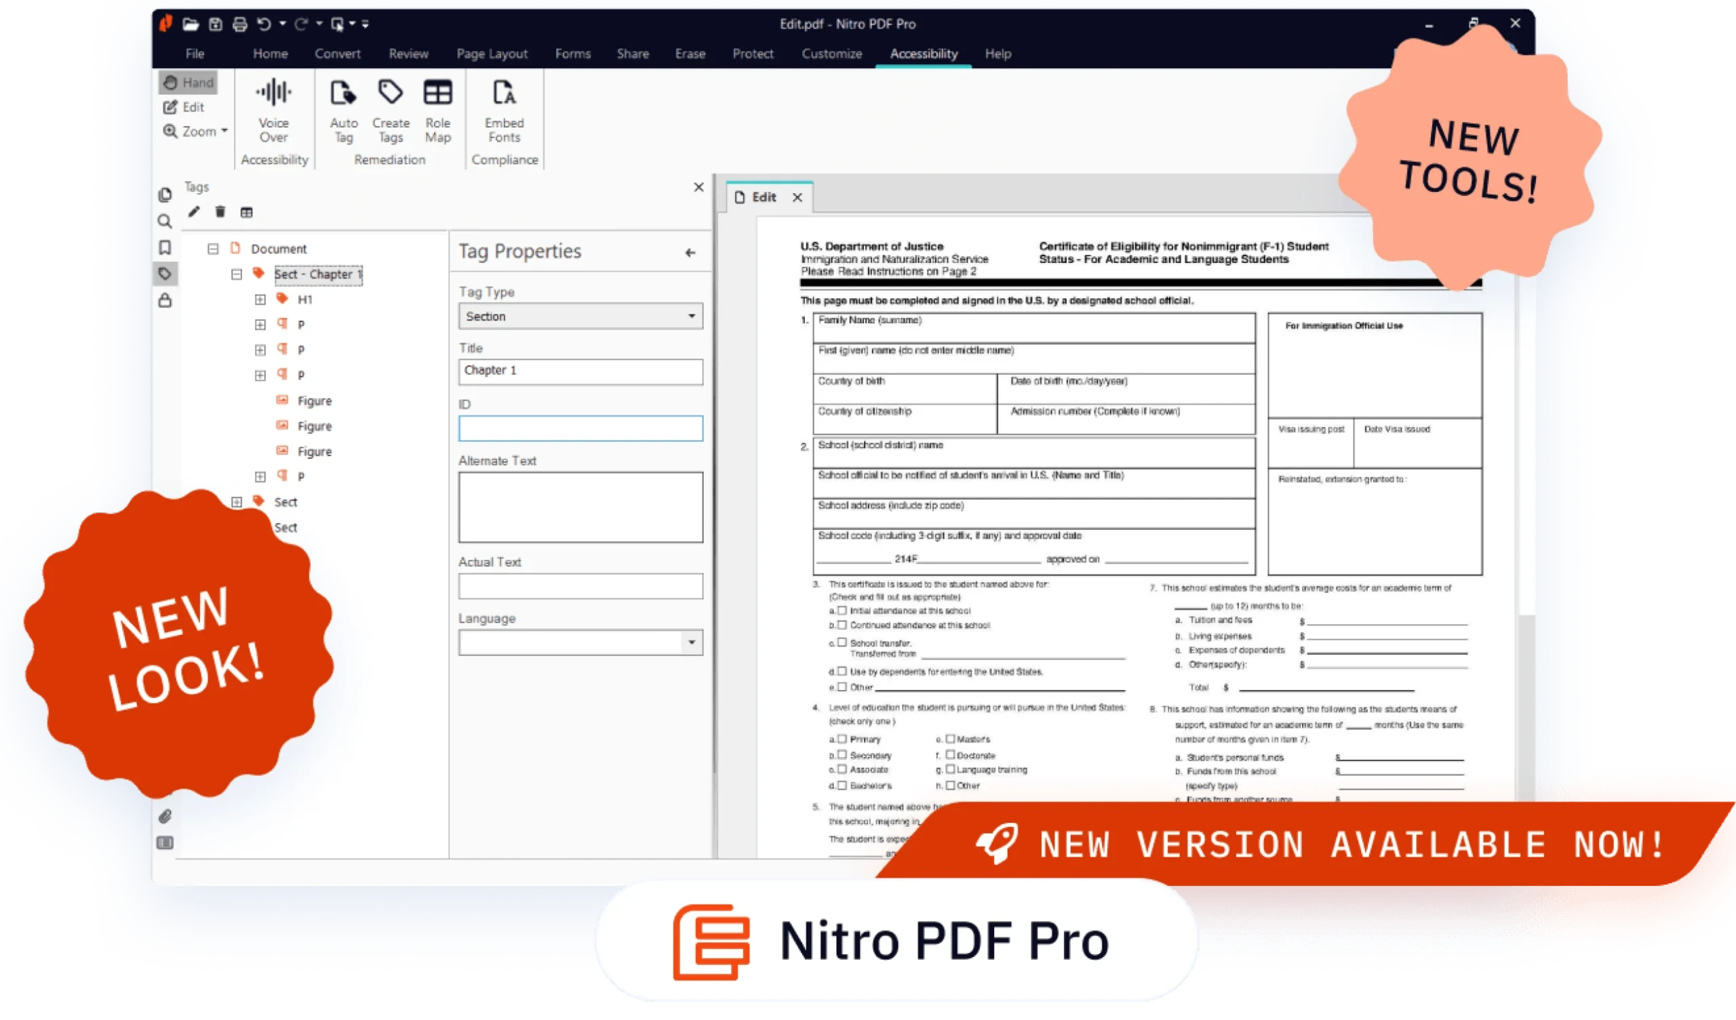Open the Bookmarks sidebar pane icon

coord(165,247)
